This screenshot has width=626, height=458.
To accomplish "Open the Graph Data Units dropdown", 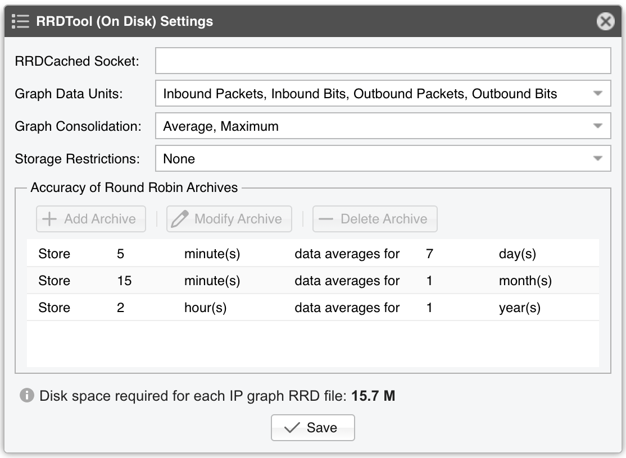I will tap(383, 93).
